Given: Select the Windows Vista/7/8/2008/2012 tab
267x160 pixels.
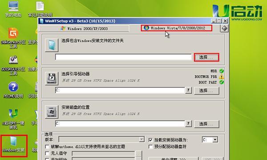Looking at the screenshot, I should tap(177, 28).
